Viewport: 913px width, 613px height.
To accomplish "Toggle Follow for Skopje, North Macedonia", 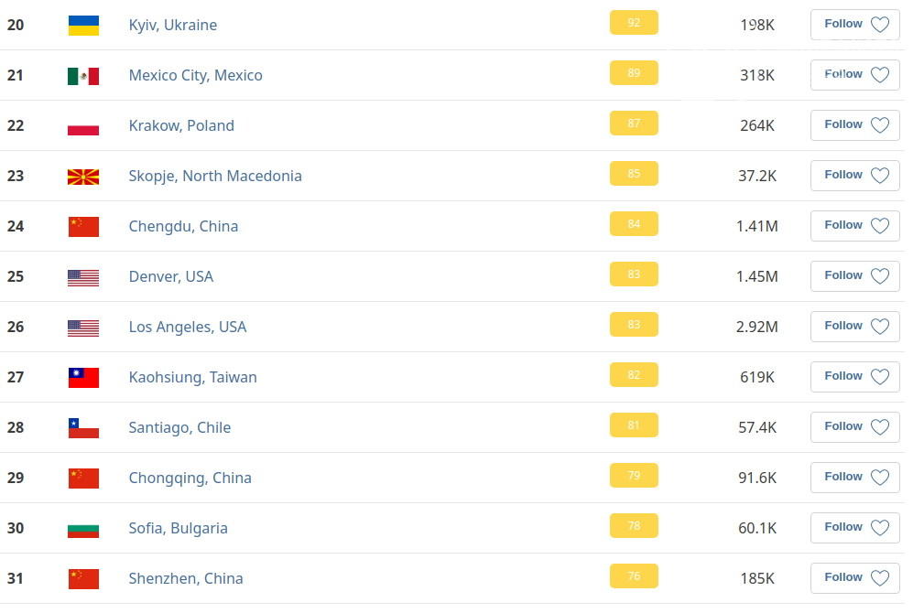I will 854,176.
